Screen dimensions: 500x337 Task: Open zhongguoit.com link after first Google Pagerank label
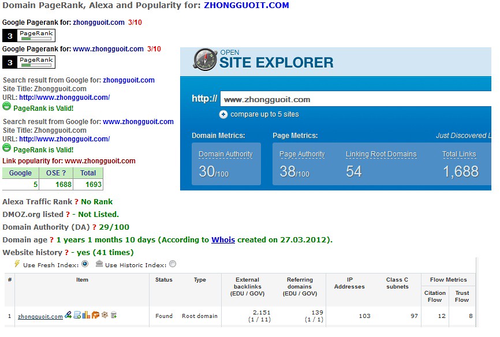click(x=99, y=23)
